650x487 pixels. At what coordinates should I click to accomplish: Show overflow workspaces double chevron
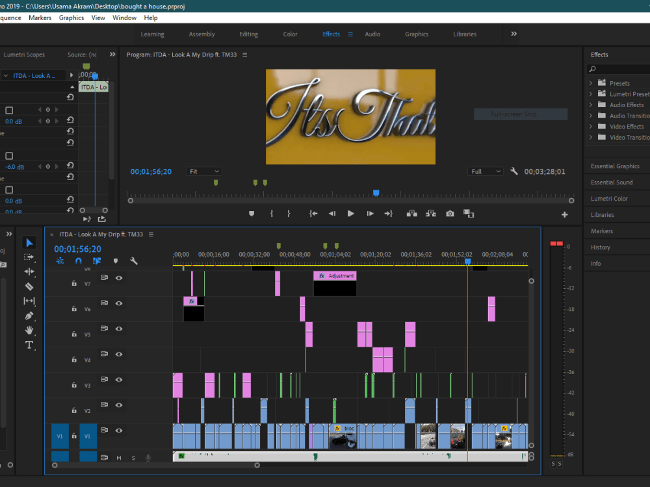click(x=513, y=34)
